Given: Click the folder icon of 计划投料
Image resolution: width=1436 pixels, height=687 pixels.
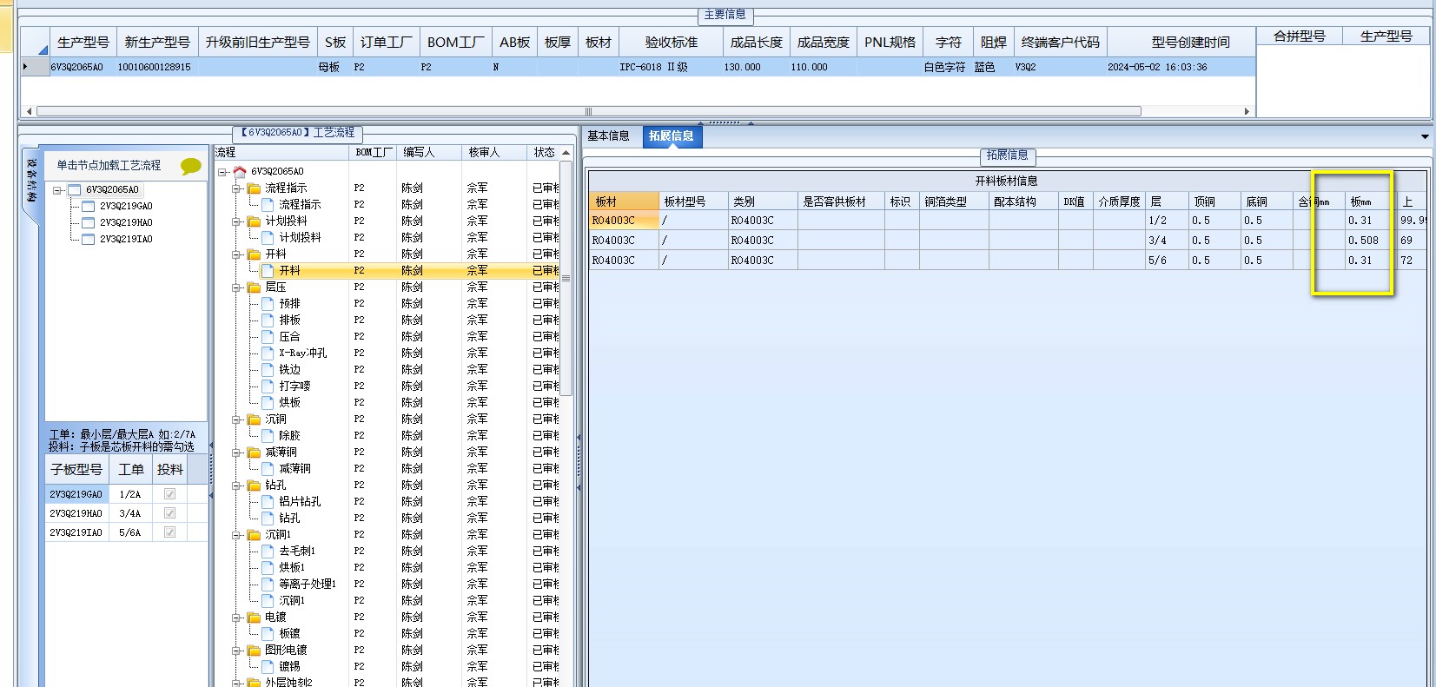Looking at the screenshot, I should 254,221.
